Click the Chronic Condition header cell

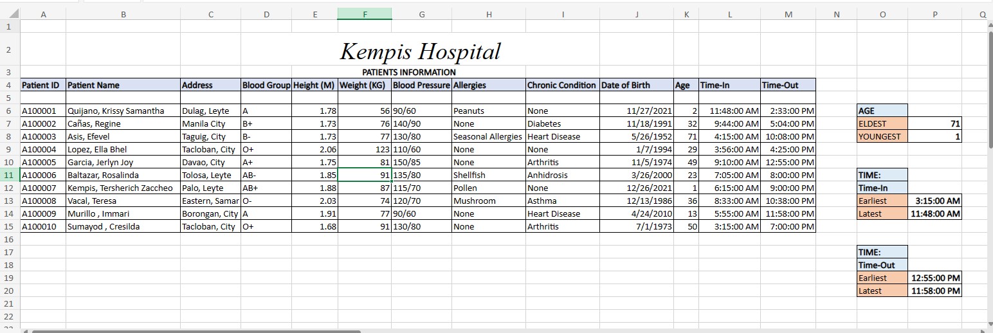click(x=562, y=85)
